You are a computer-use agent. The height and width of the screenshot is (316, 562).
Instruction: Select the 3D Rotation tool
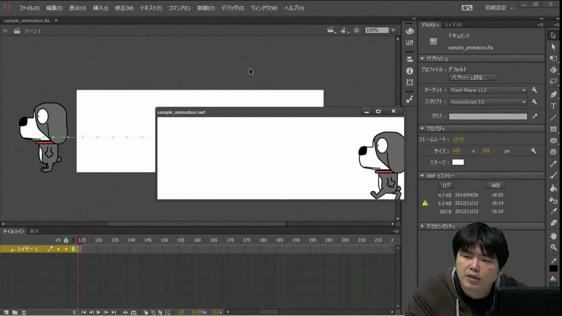[554, 70]
